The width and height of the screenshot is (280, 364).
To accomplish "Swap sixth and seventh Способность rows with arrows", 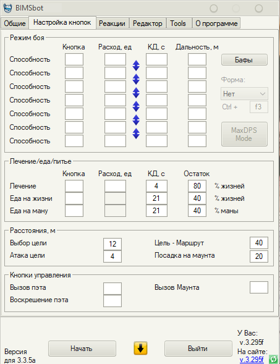I will 136,133.
